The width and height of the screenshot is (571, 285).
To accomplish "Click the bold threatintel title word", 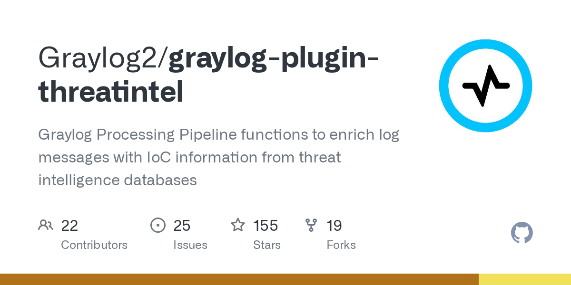I will [x=111, y=92].
